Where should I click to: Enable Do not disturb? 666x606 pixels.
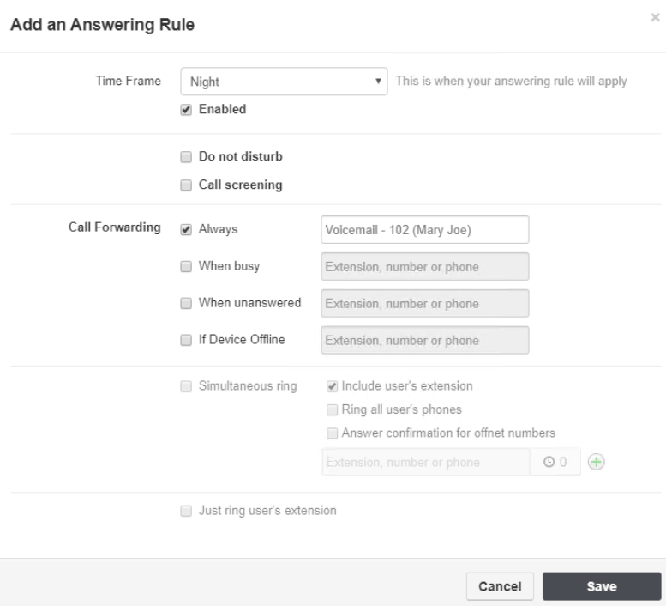pos(186,157)
